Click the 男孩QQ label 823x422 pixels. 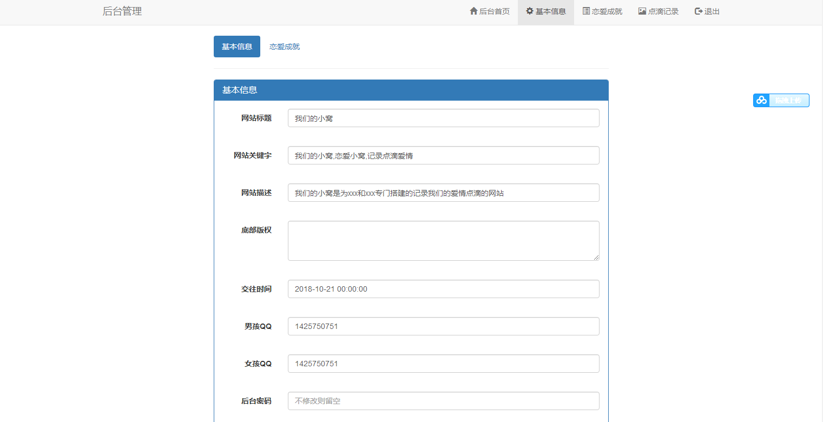point(258,326)
